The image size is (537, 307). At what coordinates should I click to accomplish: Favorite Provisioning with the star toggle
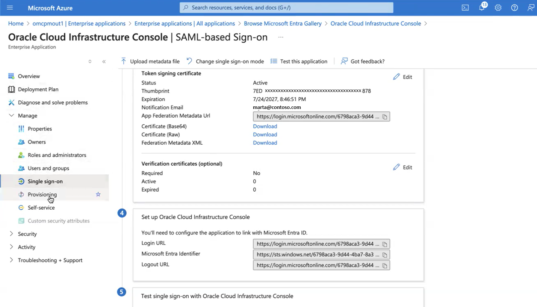click(98, 194)
